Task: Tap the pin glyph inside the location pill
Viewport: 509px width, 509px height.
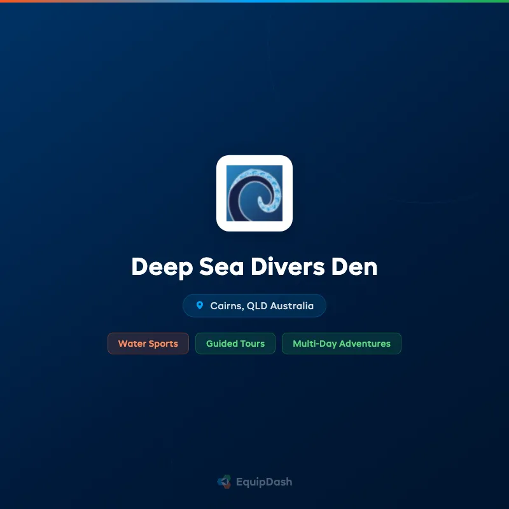Action: [200, 305]
